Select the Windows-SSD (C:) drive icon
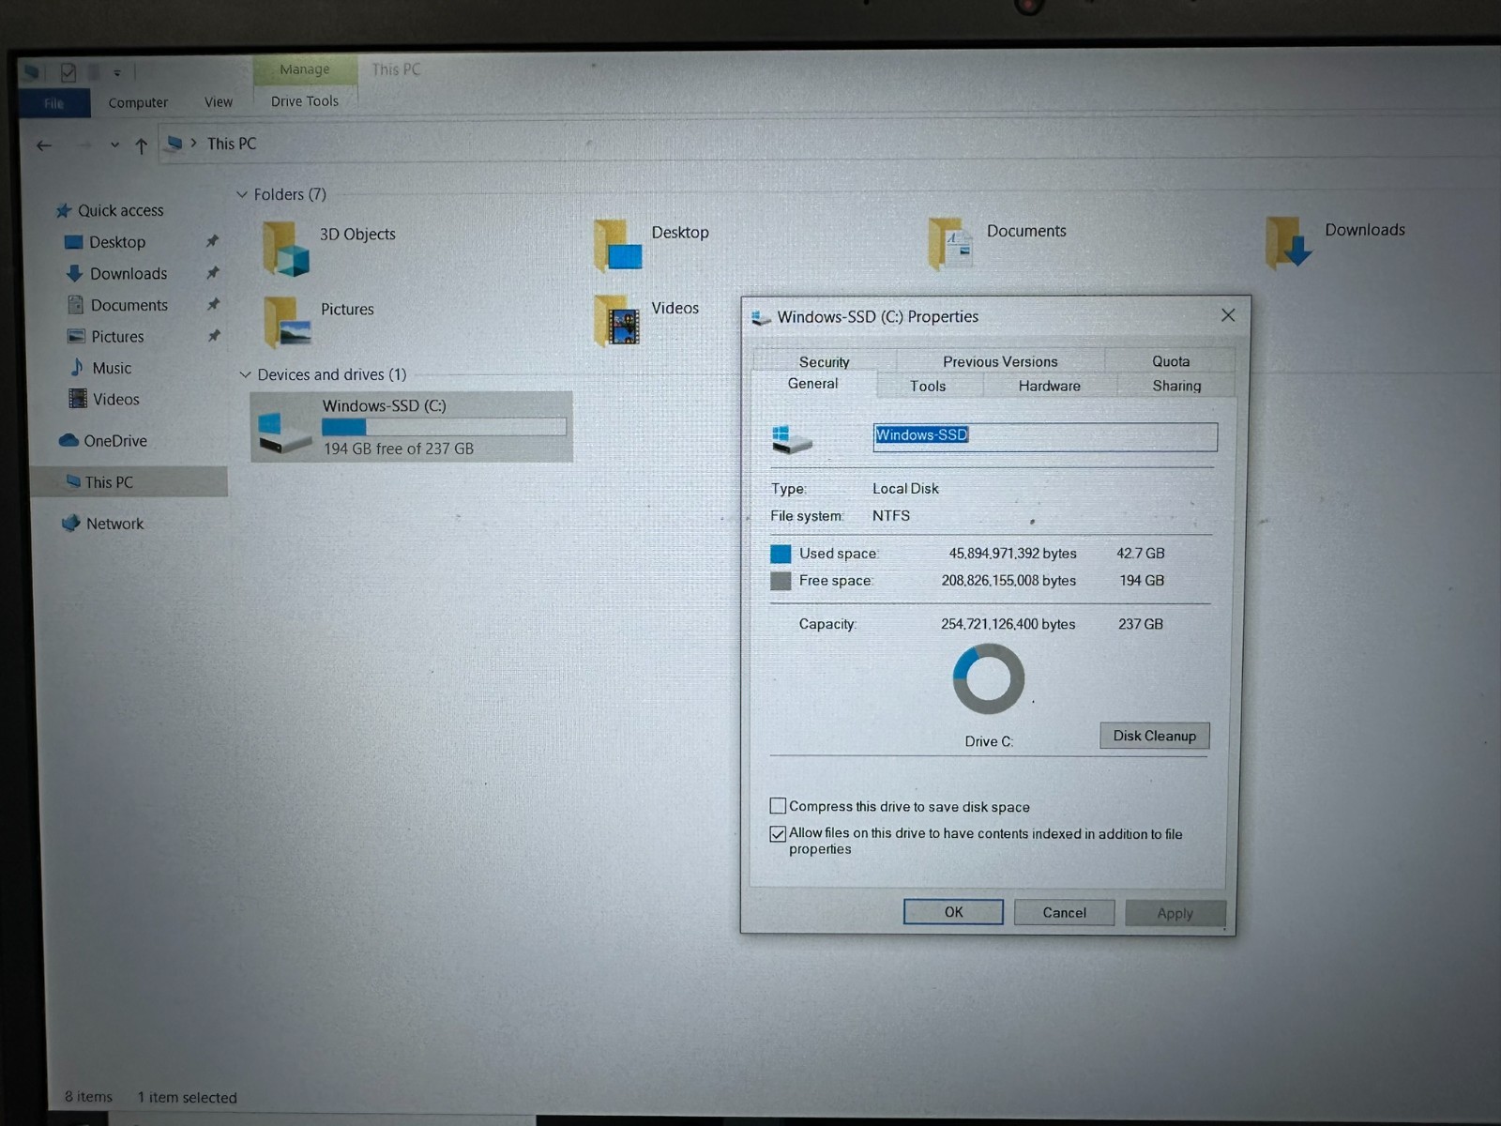 point(284,432)
